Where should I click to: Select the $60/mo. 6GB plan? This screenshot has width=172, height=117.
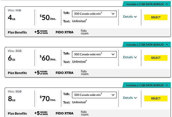point(156,58)
